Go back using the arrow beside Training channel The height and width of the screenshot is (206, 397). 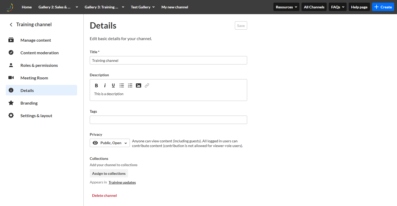tap(11, 25)
